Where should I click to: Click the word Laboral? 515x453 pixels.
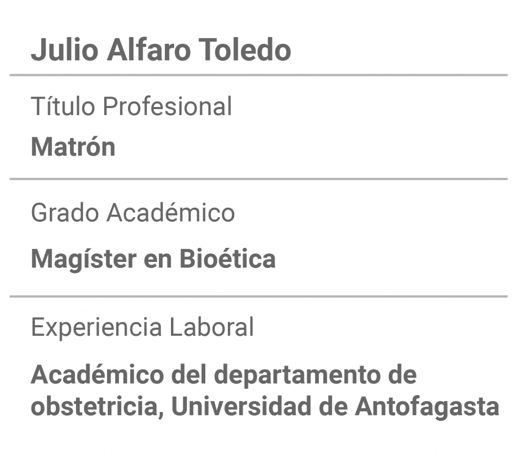click(212, 327)
